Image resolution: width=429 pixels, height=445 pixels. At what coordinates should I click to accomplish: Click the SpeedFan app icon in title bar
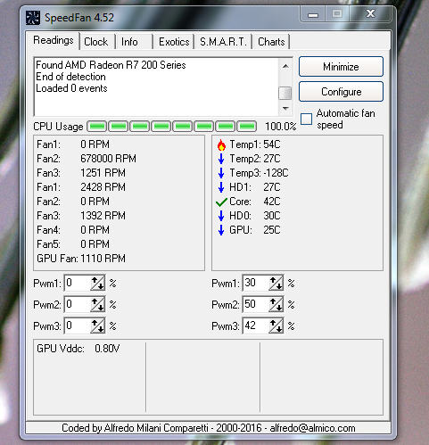pyautogui.click(x=33, y=18)
